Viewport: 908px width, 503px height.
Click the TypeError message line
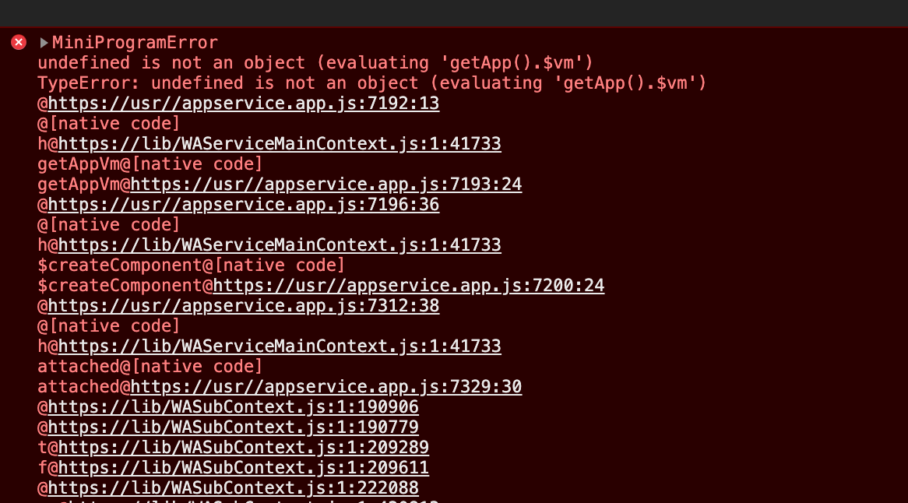point(371,83)
